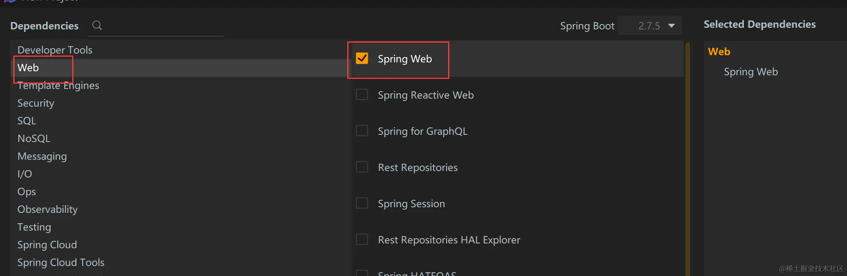
Task: Enable the Spring Reactive Web checkbox
Action: [362, 95]
